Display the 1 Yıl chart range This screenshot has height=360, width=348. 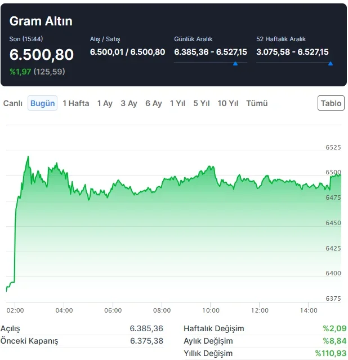(x=177, y=103)
